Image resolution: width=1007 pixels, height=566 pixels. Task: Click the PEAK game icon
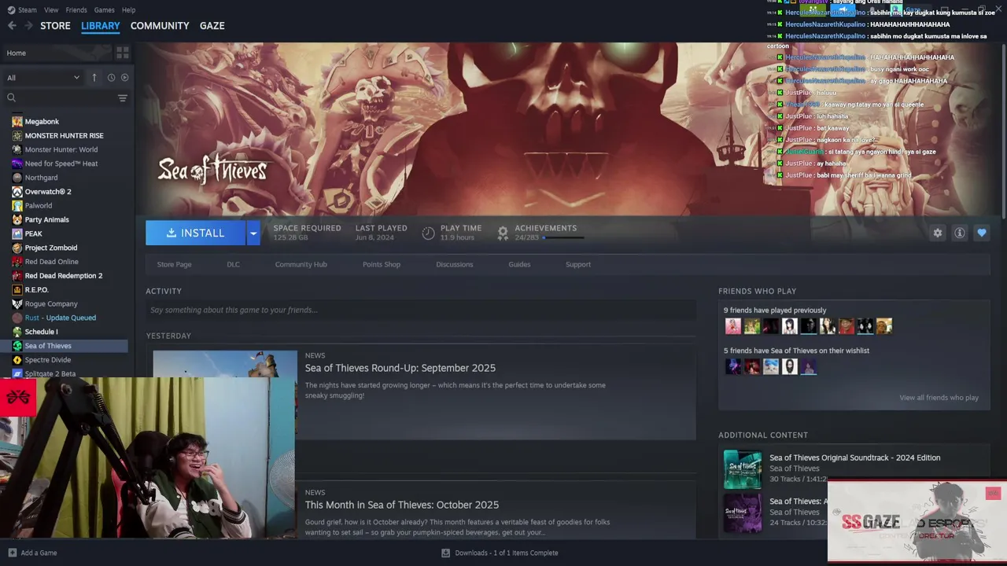tap(17, 234)
